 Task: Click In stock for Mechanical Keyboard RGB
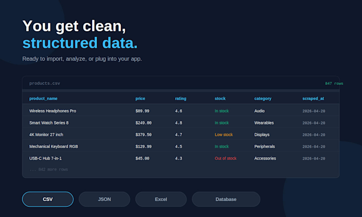coord(221,146)
